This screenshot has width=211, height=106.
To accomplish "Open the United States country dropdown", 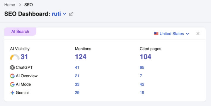I will pyautogui.click(x=171, y=34).
